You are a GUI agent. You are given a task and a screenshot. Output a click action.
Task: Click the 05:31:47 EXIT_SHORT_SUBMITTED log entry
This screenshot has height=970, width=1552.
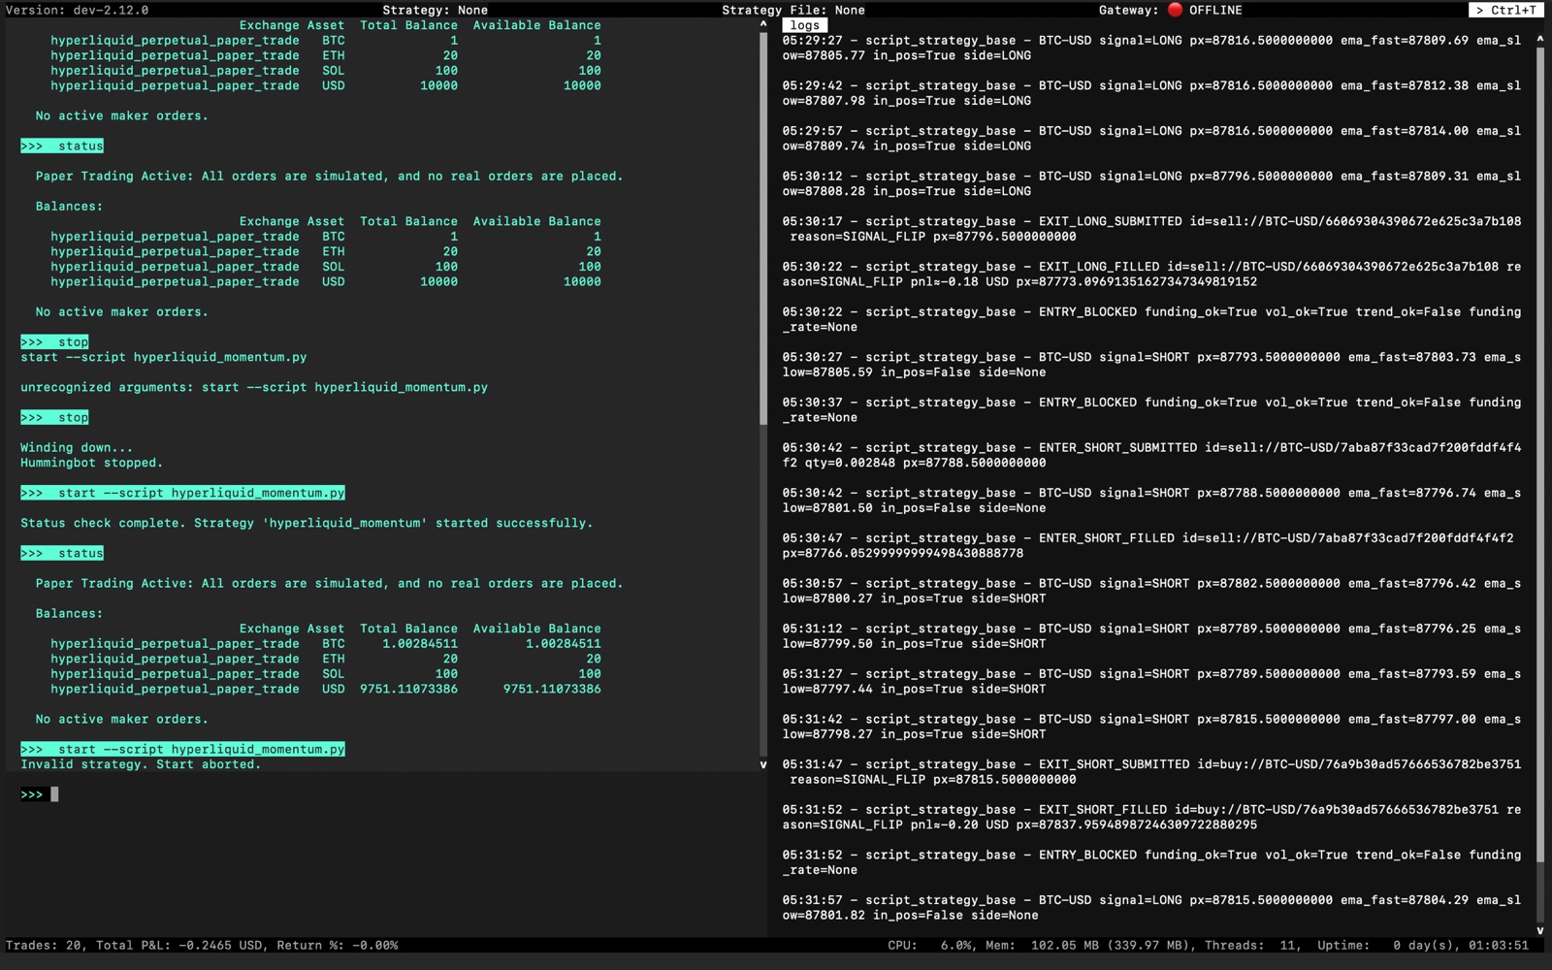(1151, 771)
